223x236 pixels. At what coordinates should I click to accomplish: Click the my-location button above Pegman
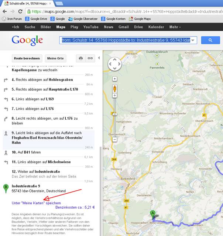coord(115,79)
